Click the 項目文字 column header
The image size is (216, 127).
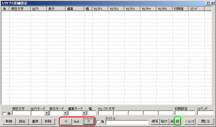click(x=20, y=9)
